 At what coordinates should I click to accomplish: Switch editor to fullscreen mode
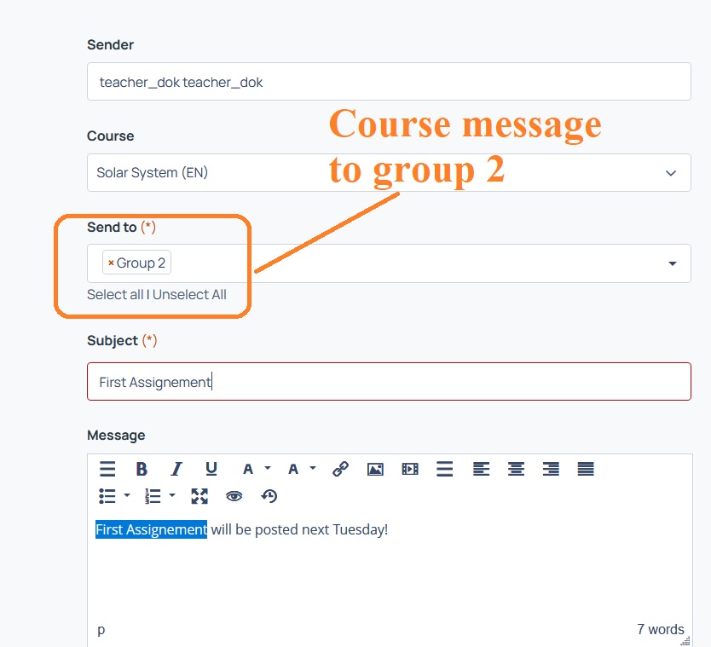pos(199,496)
